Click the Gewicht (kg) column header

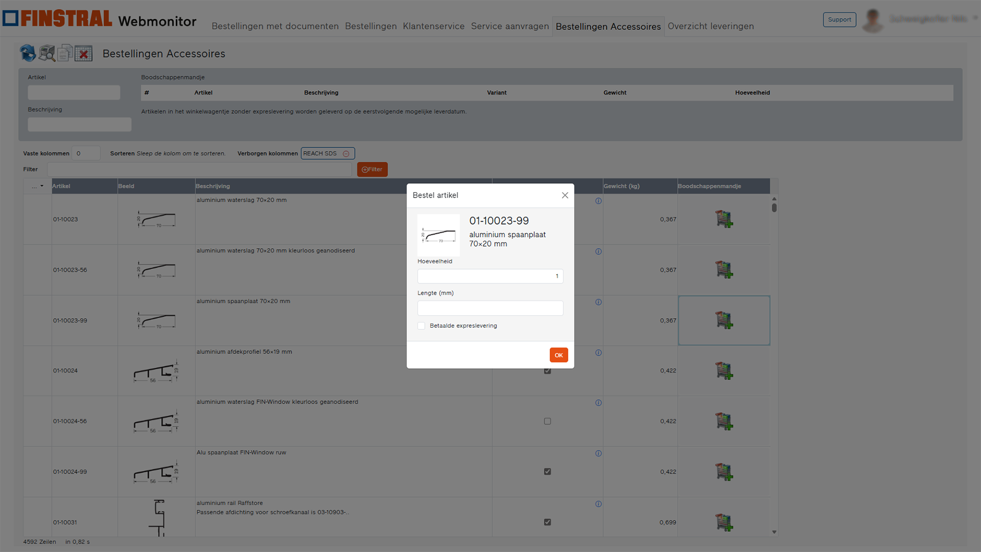[x=640, y=186]
